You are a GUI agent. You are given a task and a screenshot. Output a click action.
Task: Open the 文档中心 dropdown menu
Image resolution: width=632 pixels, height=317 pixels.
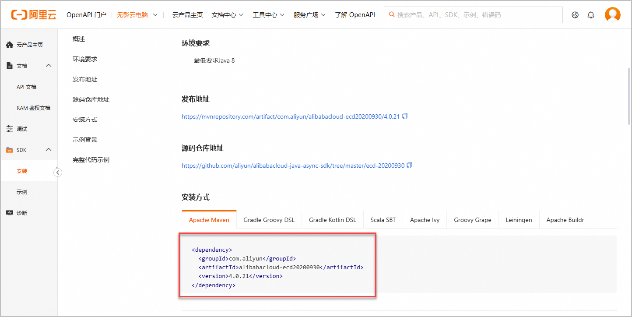[227, 14]
